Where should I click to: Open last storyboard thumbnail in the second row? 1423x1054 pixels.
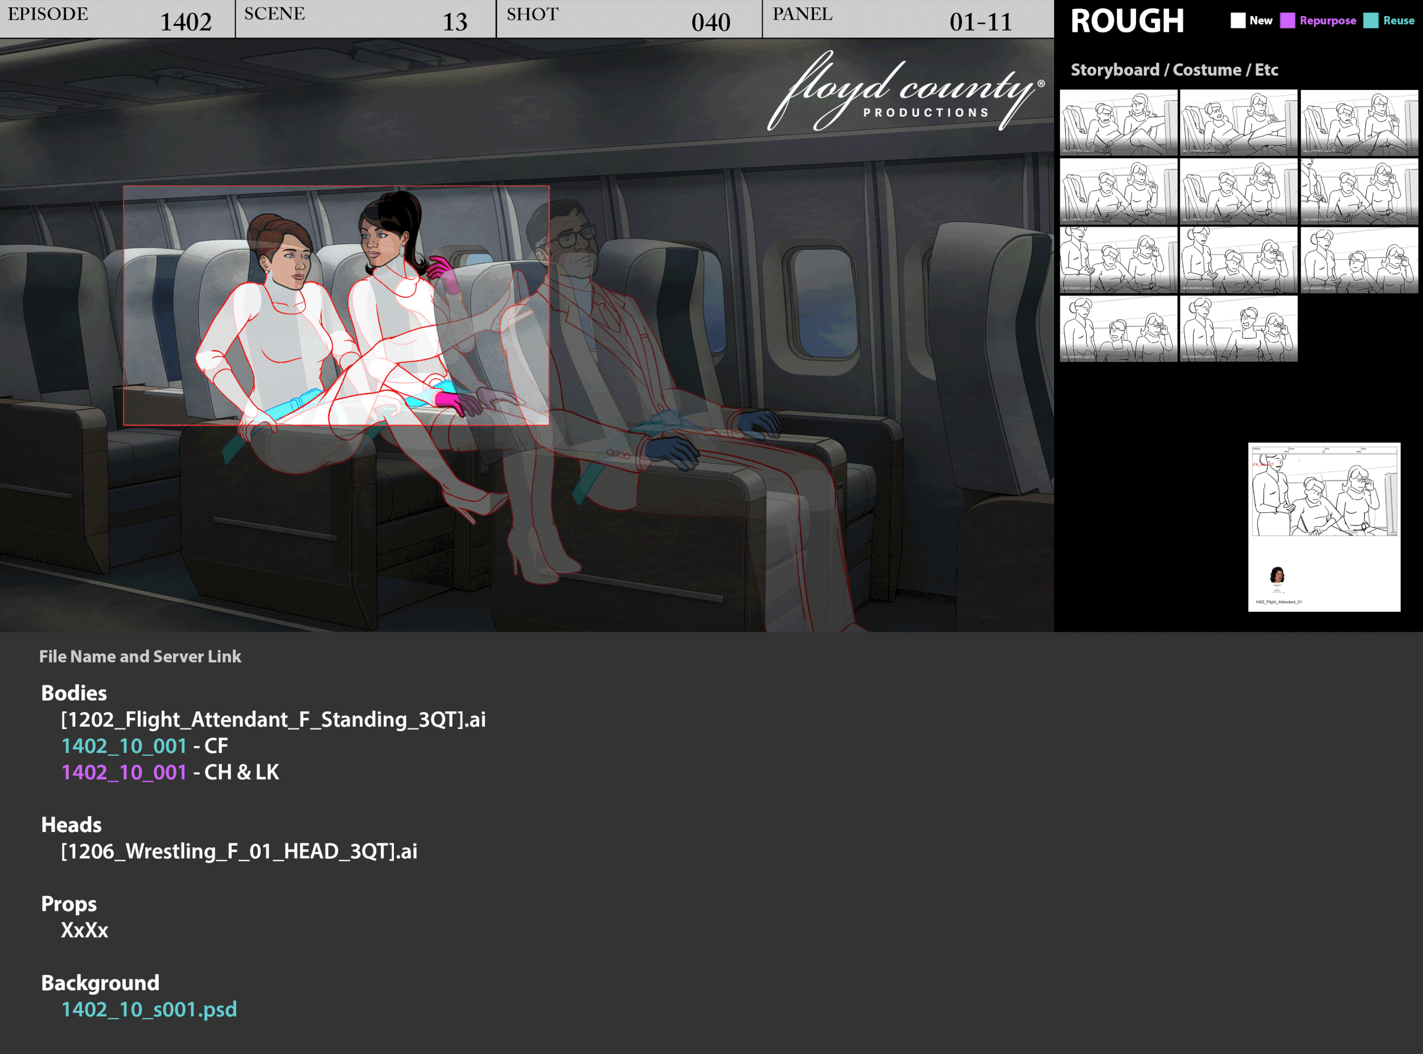(x=1359, y=191)
